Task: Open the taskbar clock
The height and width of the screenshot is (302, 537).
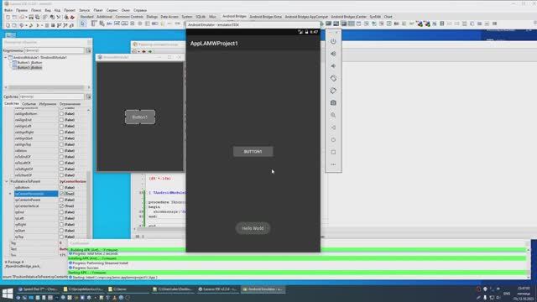Action: click(524, 294)
